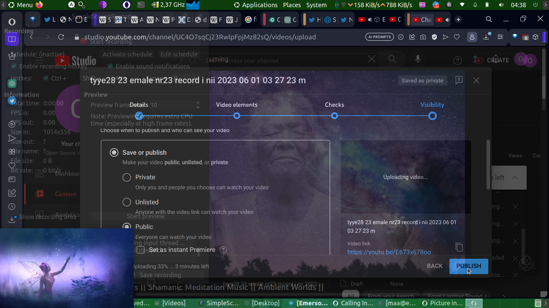Select Private visibility radio button

127,177
